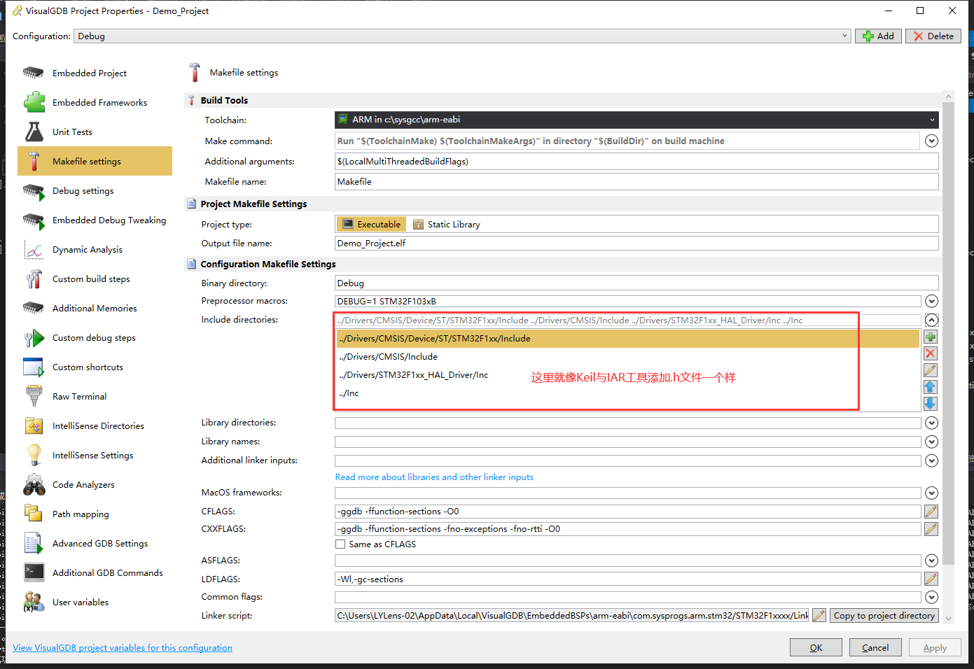
Task: Expand the Library names editor
Action: (931, 442)
